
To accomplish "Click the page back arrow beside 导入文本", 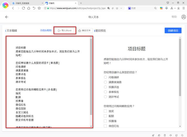I will tap(7, 17).
